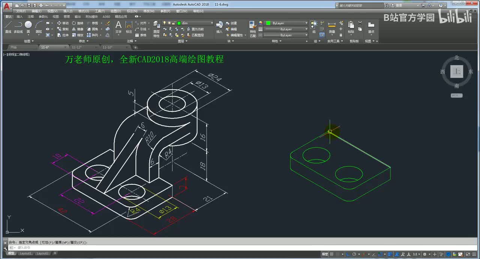Image resolution: width=480 pixels, height=259 pixels.
Task: Click the Leader (引线) button
Action: click(141, 29)
